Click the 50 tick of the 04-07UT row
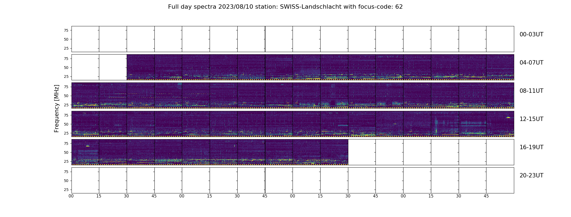 coord(66,68)
